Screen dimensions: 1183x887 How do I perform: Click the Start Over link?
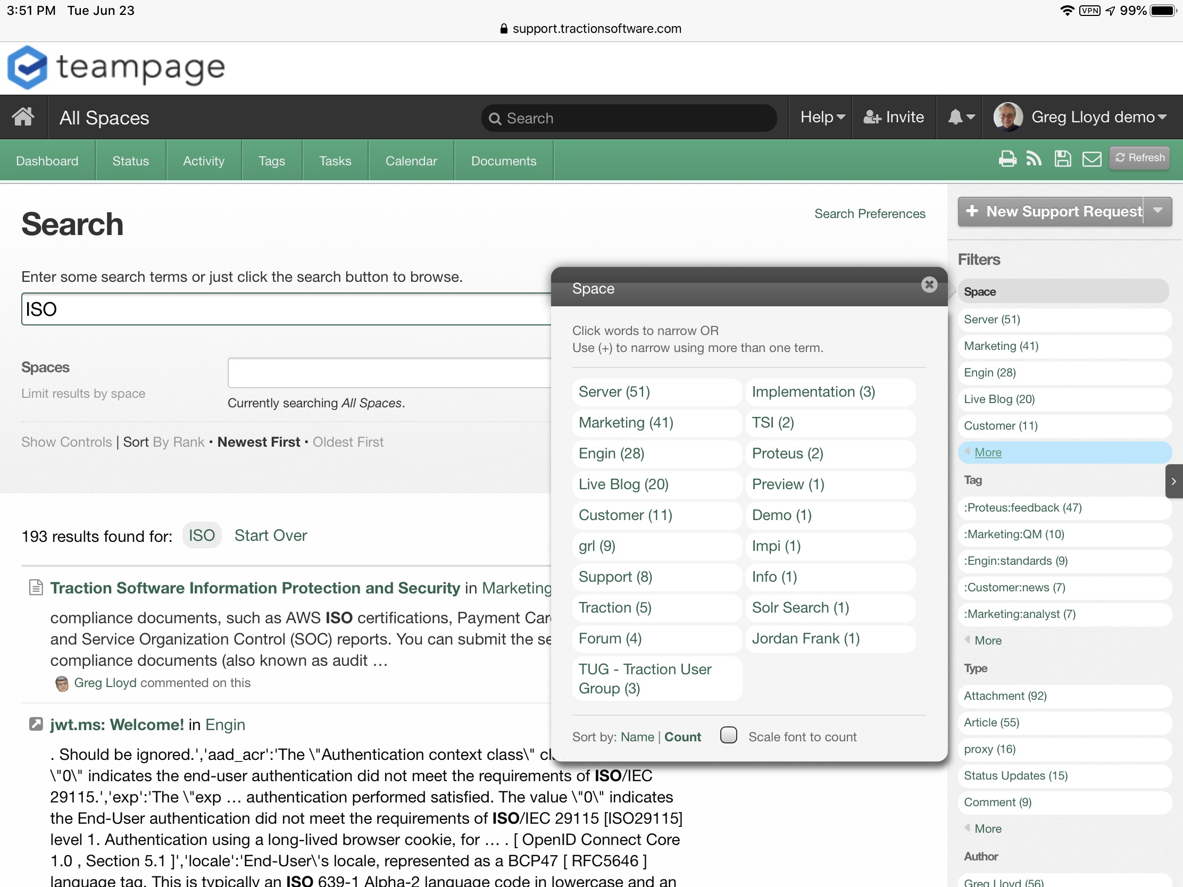[270, 535]
